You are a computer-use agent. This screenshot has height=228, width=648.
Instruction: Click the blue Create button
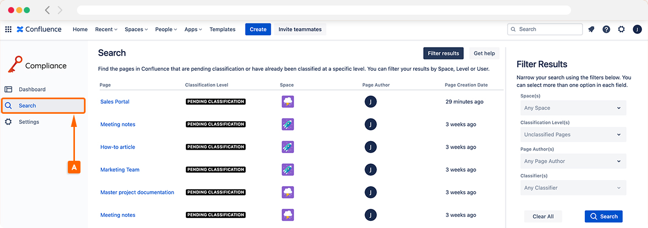click(258, 29)
